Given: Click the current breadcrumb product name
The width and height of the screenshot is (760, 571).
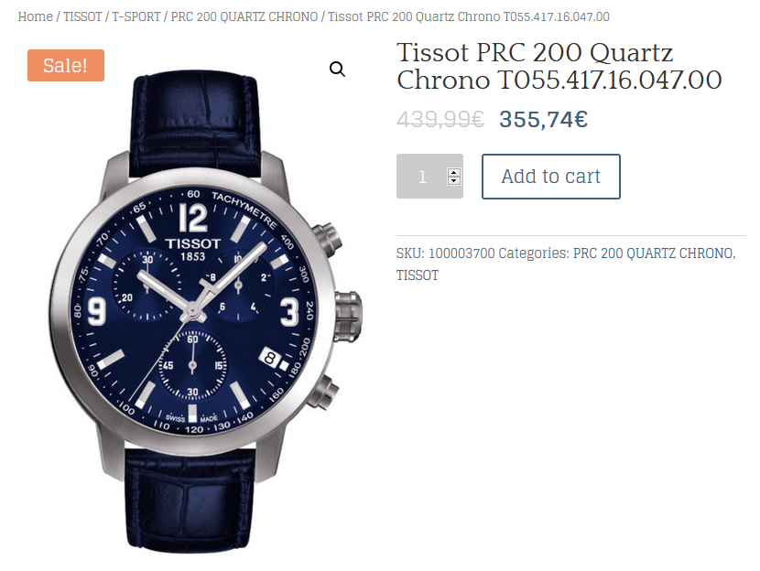Looking at the screenshot, I should (469, 16).
